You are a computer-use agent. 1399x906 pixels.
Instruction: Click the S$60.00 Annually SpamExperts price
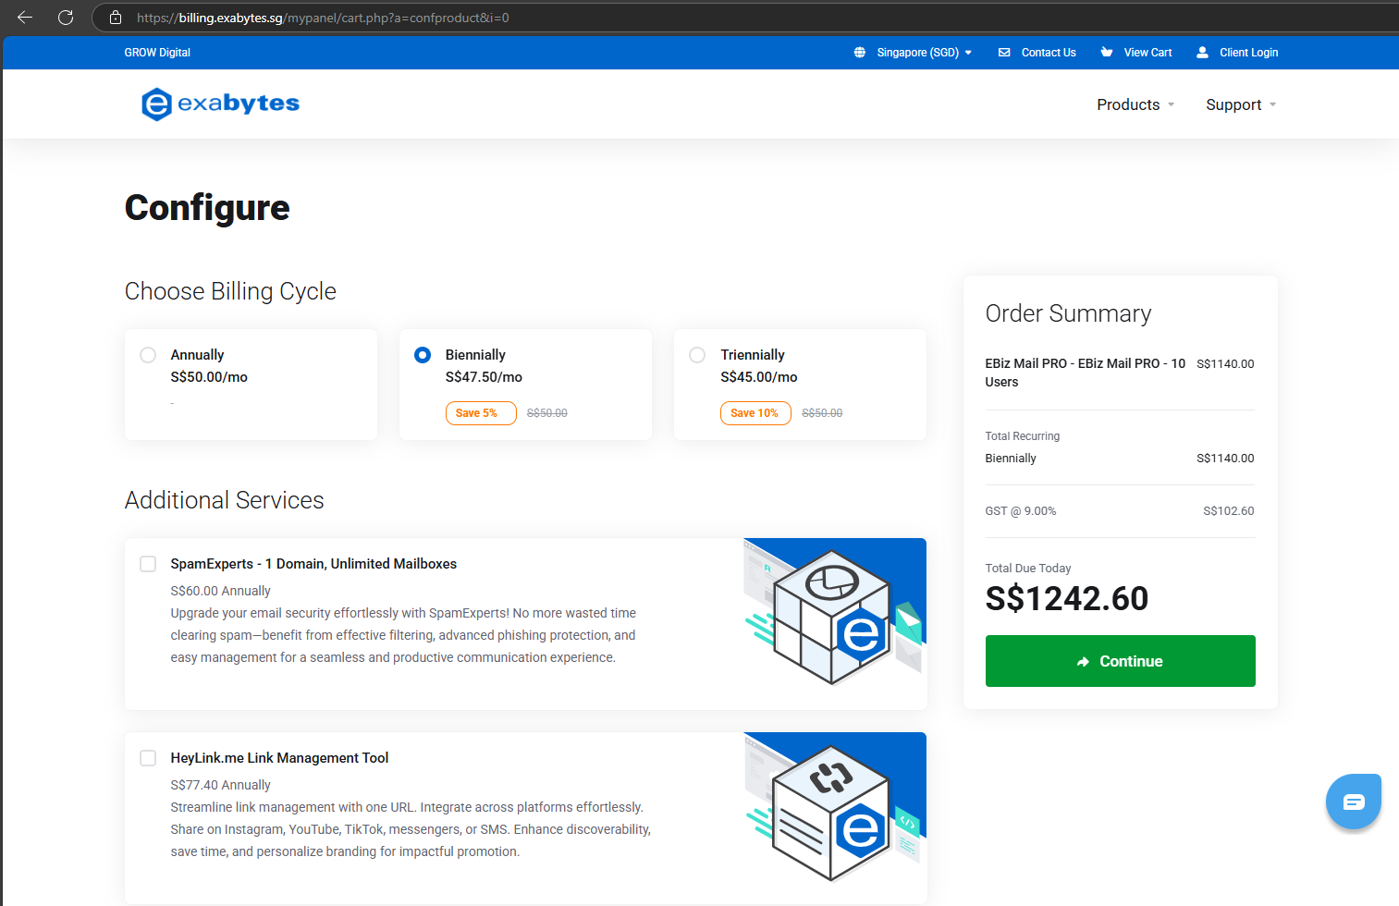pyautogui.click(x=220, y=591)
